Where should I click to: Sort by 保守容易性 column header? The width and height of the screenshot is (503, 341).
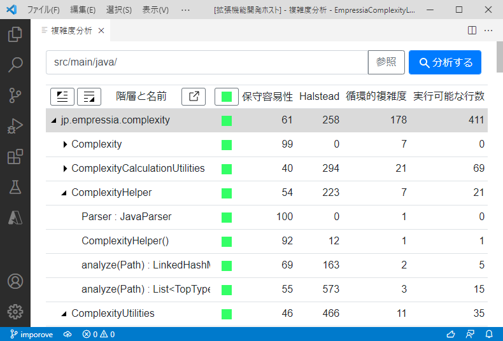pyautogui.click(x=267, y=97)
